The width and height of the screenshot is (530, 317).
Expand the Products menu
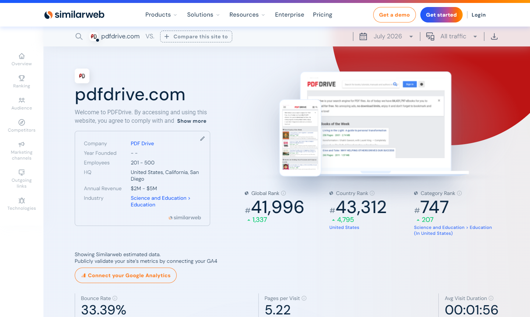161,15
